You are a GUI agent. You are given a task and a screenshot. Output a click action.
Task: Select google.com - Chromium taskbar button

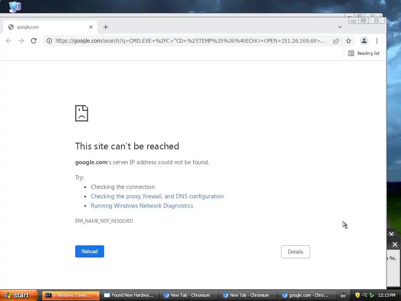point(306,295)
